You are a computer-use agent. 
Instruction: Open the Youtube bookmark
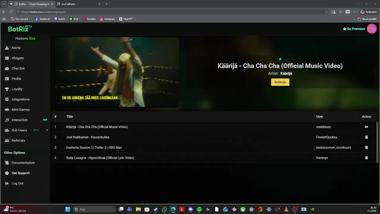coord(89,19)
